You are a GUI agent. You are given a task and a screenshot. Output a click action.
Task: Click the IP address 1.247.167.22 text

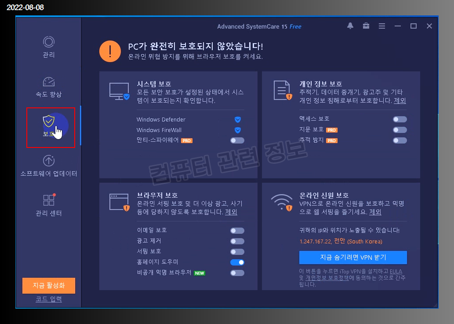[315, 242]
